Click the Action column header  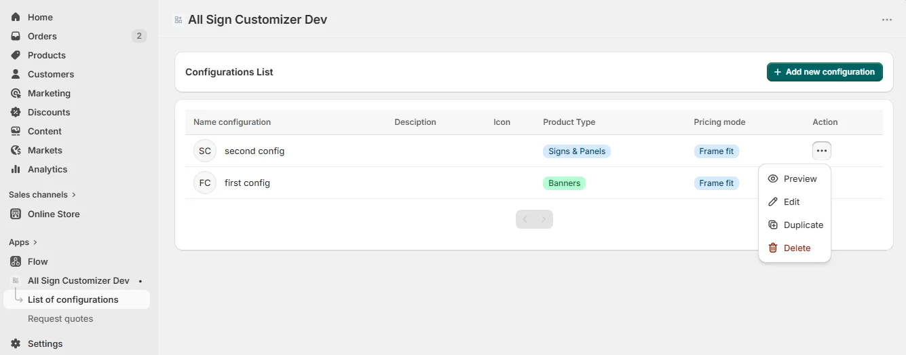[825, 122]
